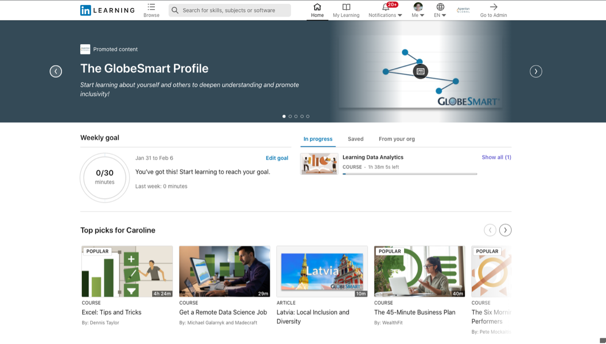
Task: Click the 0/30 minutes weekly goal ring
Action: coord(105,178)
